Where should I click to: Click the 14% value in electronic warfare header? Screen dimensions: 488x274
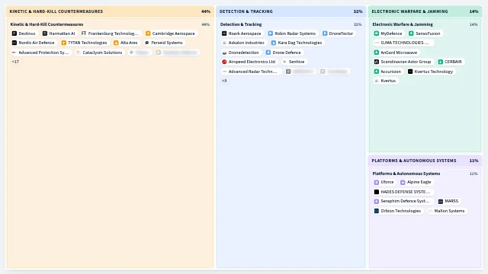click(x=474, y=11)
